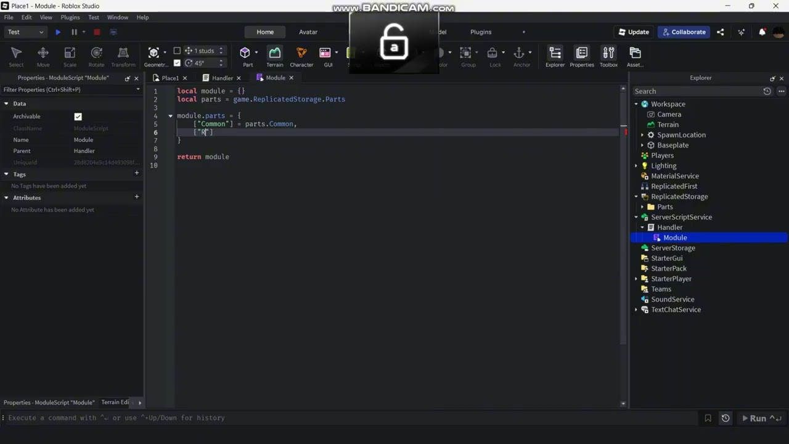Open the Terrain editor
Image resolution: width=789 pixels, height=444 pixels.
coord(274,56)
